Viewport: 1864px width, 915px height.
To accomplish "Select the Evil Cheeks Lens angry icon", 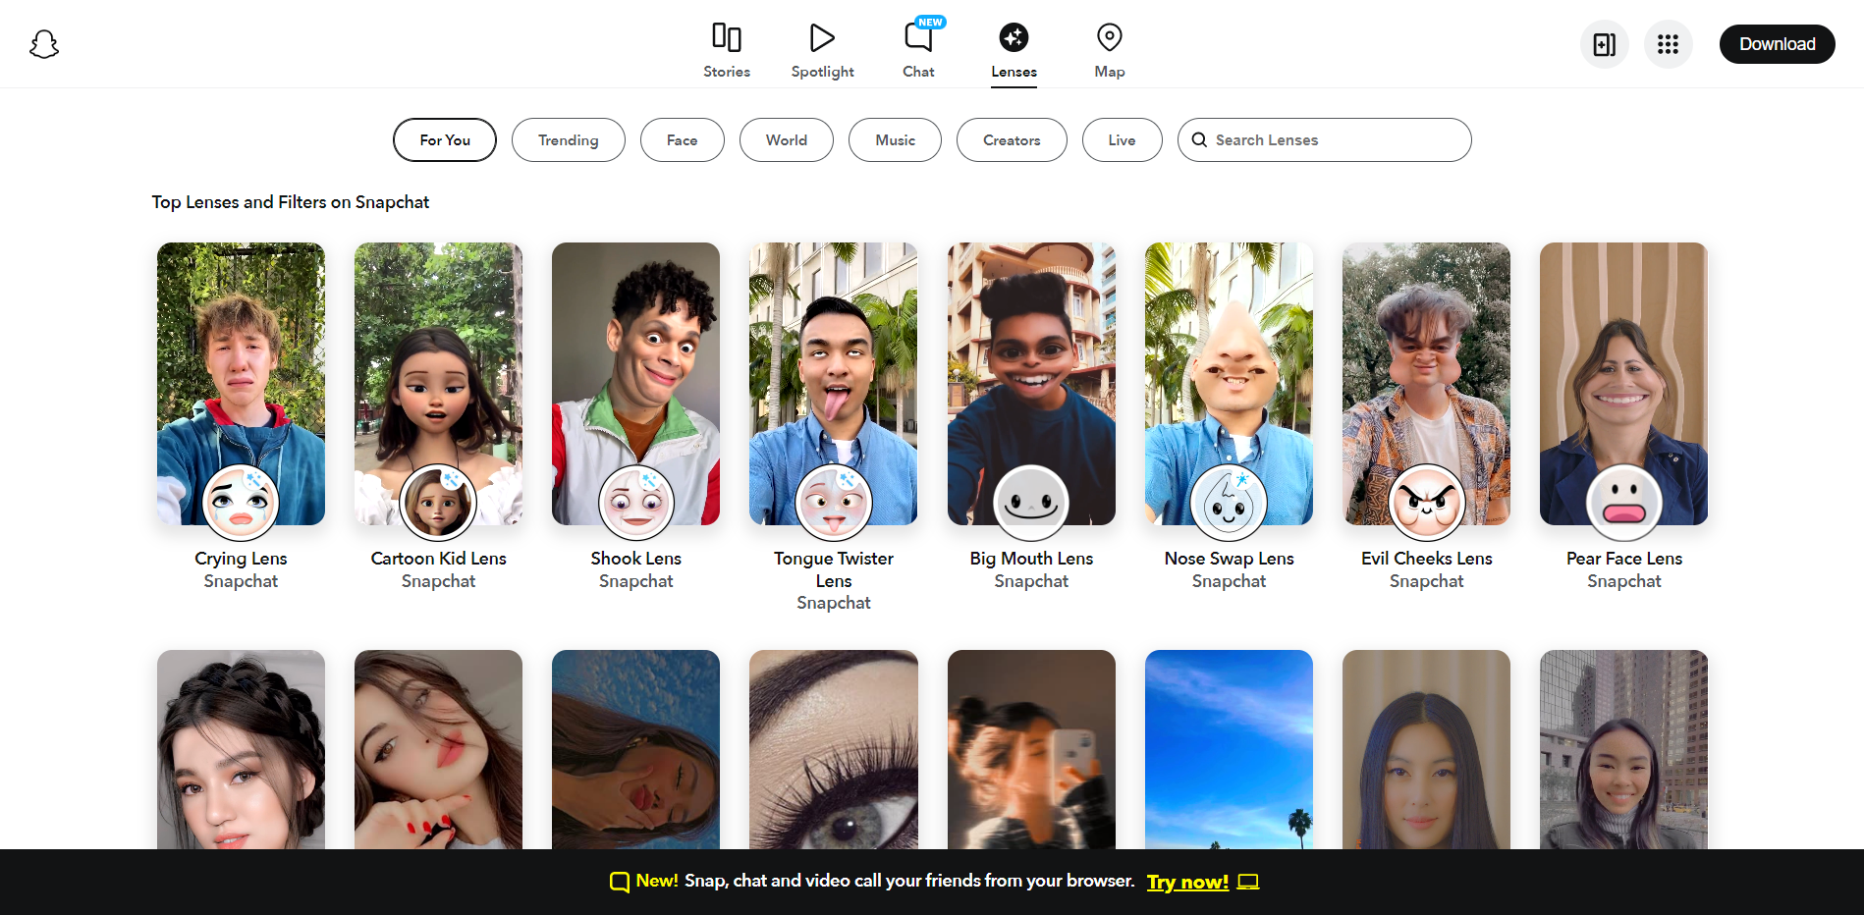I will click(x=1426, y=502).
